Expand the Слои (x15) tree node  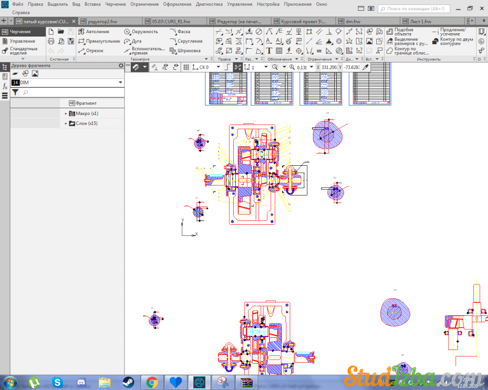click(x=66, y=124)
